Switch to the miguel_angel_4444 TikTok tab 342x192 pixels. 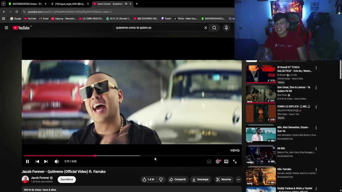click(69, 4)
